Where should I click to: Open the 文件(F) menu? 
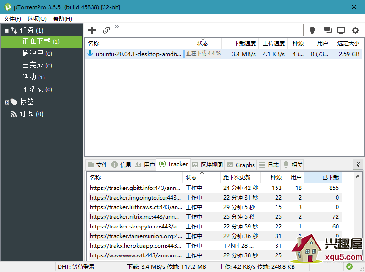pyautogui.click(x=12, y=19)
